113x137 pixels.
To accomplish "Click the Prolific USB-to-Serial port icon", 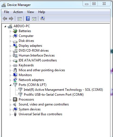I will pyautogui.click(x=20, y=95).
